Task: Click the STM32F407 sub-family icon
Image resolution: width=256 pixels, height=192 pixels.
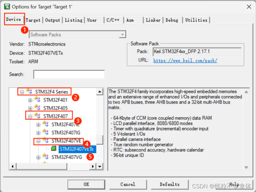Action: coord(37,116)
